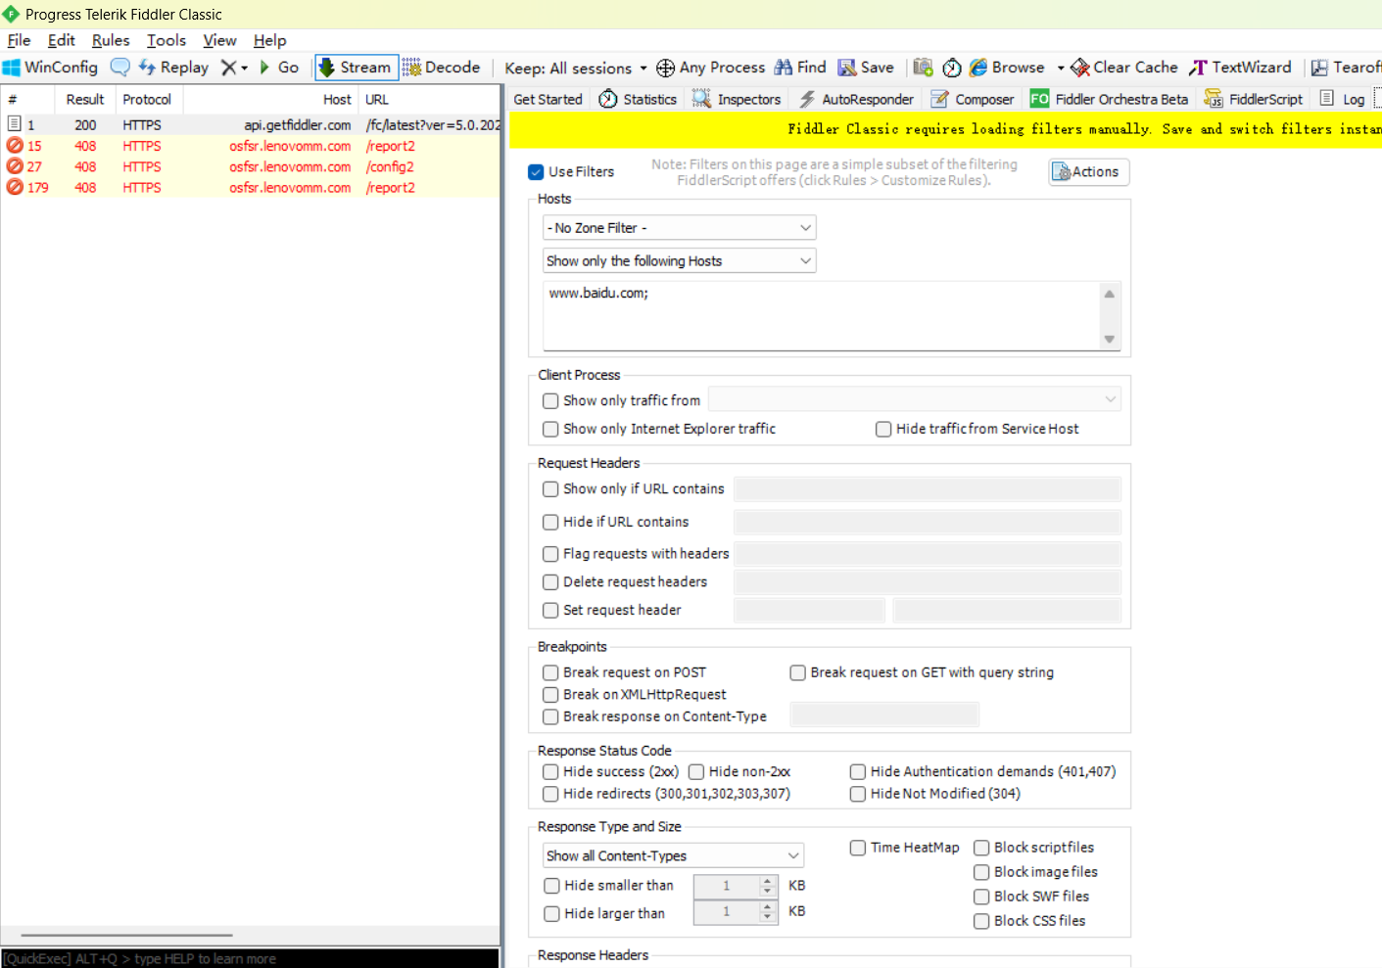
Task: Sort sessions by Host column
Action: 270,100
